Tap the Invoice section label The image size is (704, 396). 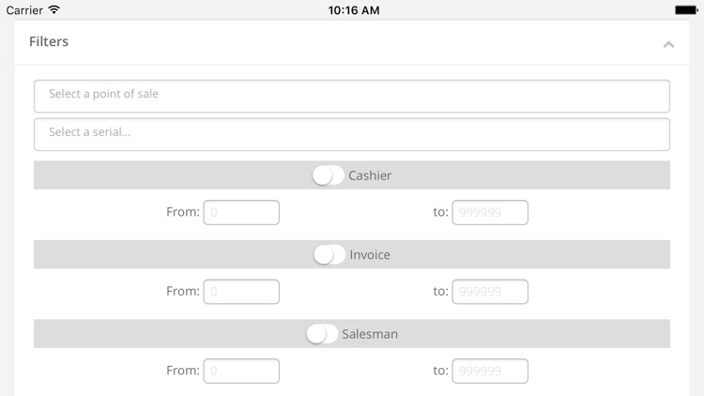(370, 255)
